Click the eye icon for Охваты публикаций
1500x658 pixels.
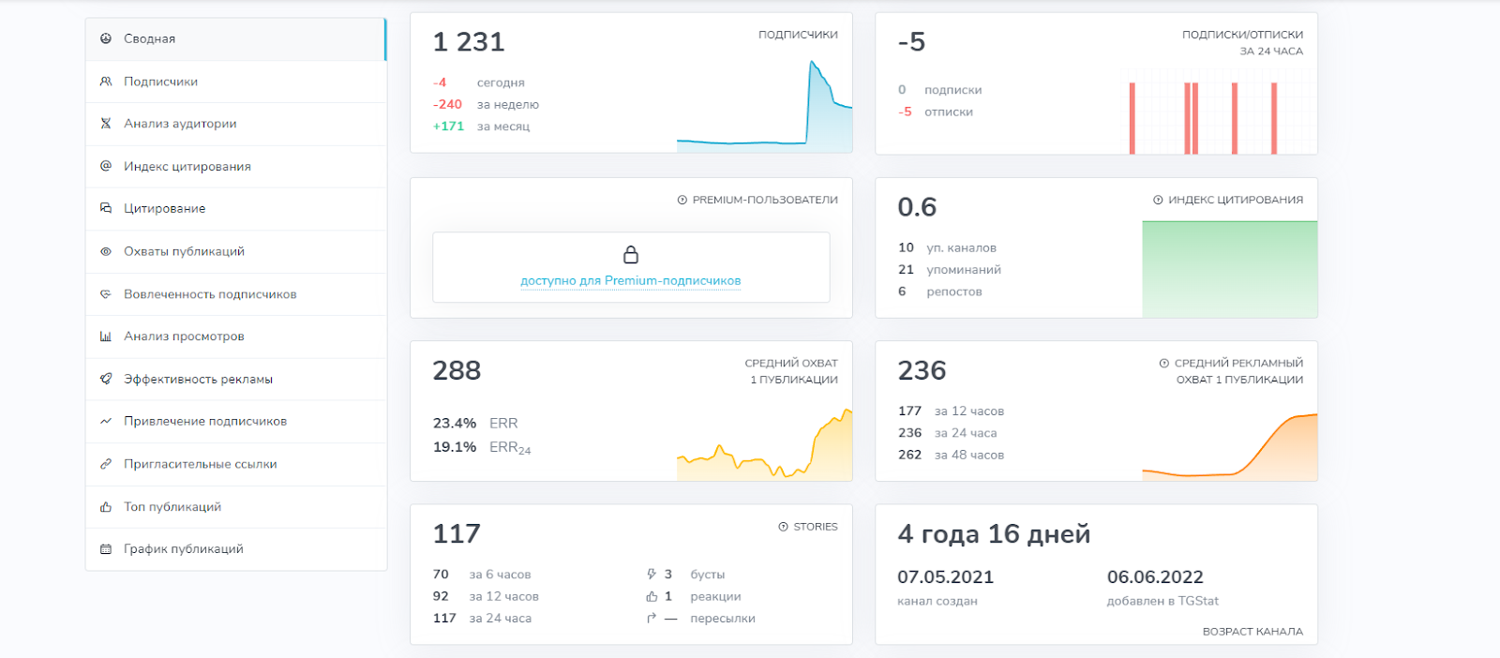pos(106,251)
